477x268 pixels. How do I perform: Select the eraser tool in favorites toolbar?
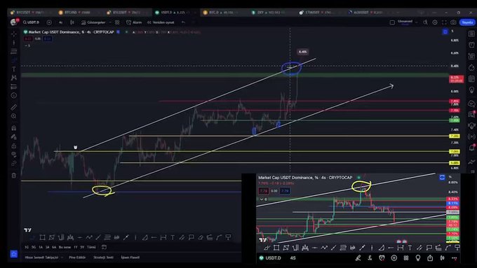tap(201, 237)
